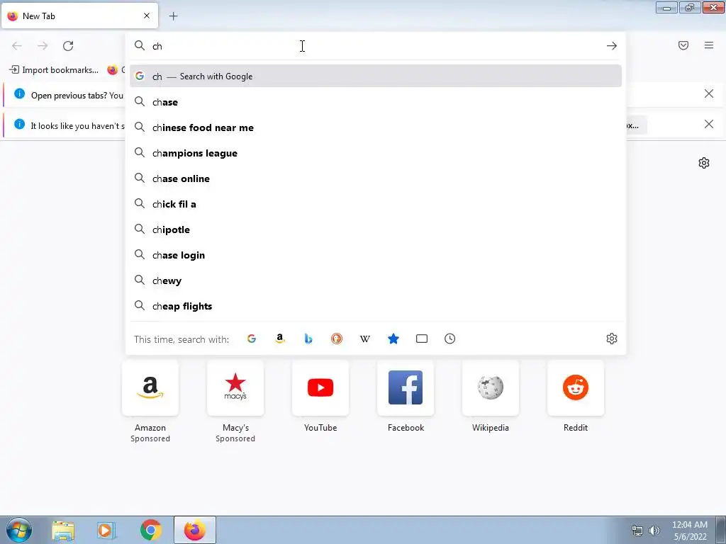Click Firefox taskbar button

195,530
